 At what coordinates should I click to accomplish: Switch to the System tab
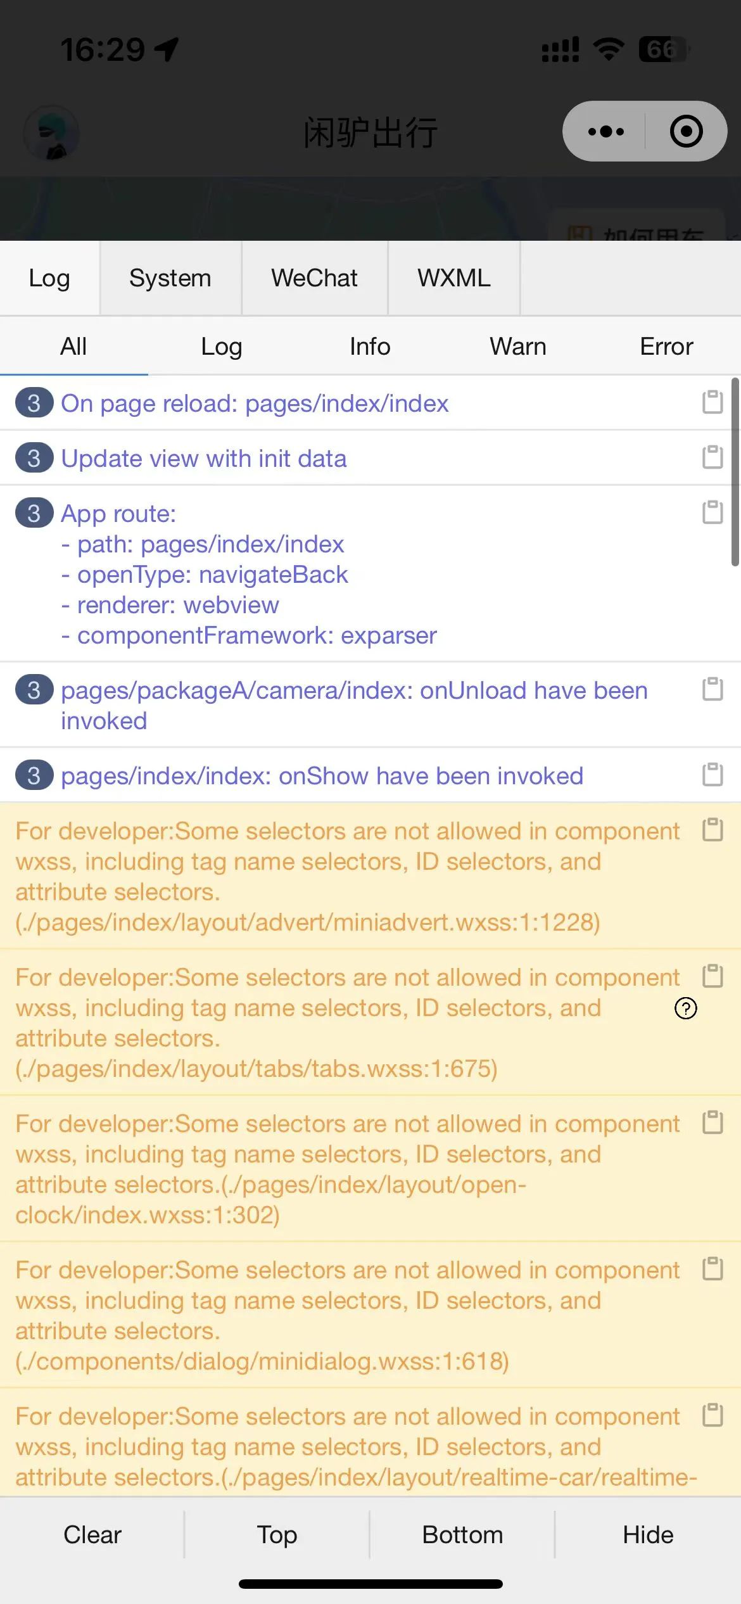[x=170, y=278]
